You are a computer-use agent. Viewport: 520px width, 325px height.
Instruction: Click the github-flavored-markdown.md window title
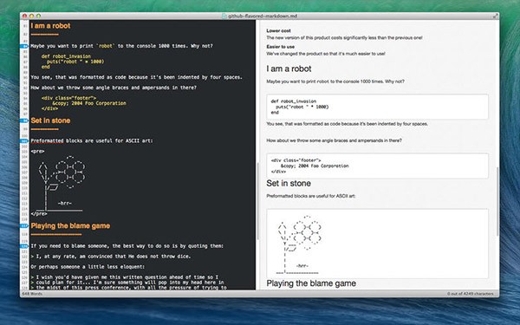[263, 16]
